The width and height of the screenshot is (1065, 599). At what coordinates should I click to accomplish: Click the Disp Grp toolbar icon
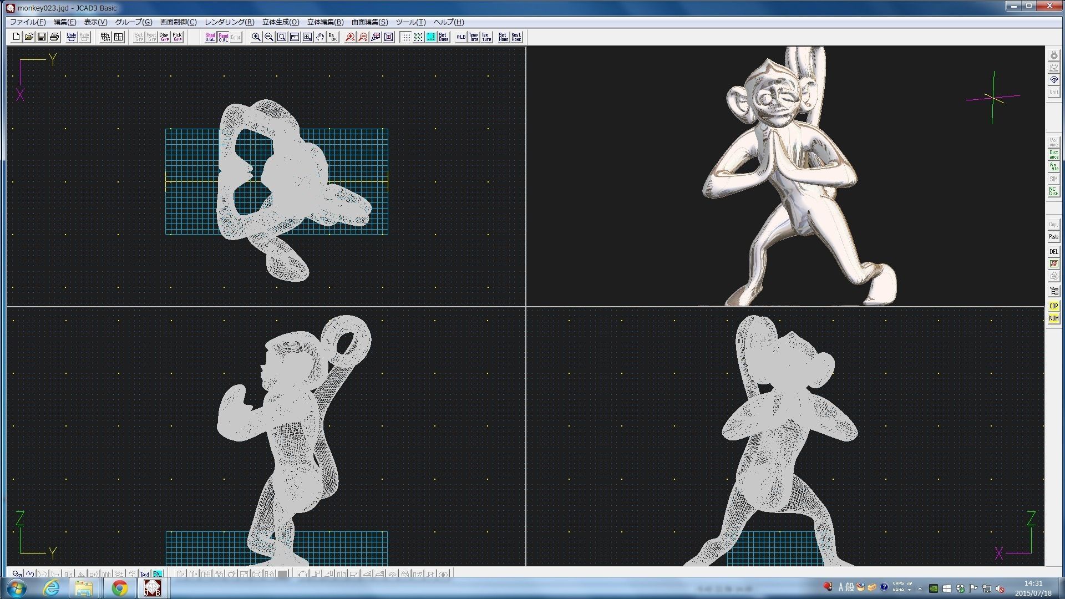tap(164, 37)
